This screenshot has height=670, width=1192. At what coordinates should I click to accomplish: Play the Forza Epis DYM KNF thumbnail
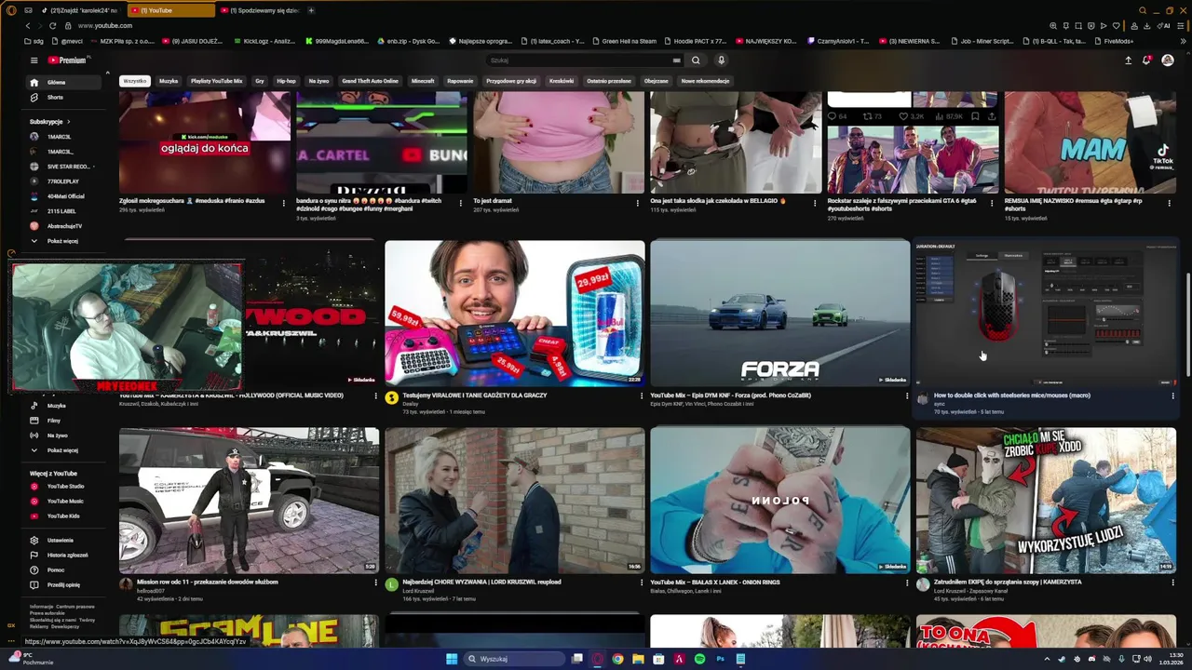(x=779, y=313)
